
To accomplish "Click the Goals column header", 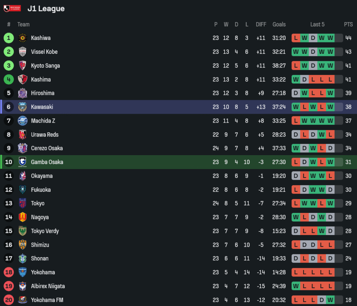I will coord(279,24).
